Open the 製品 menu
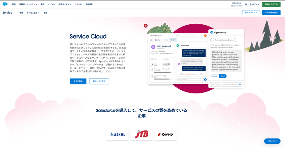 tap(14, 4)
